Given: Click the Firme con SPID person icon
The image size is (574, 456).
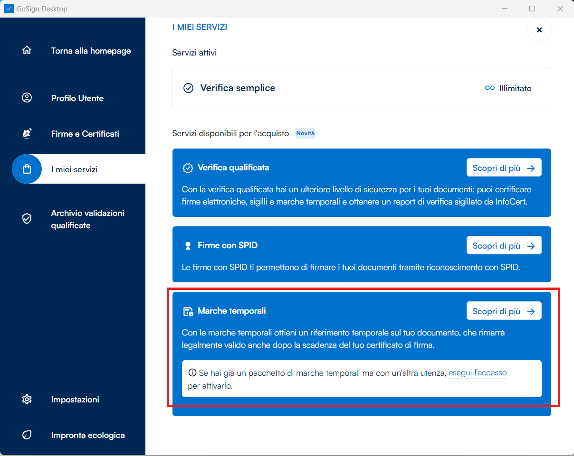Looking at the screenshot, I should pyautogui.click(x=188, y=246).
